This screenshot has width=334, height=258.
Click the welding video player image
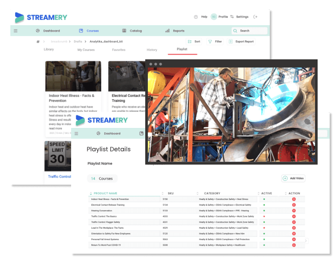tap(231, 115)
